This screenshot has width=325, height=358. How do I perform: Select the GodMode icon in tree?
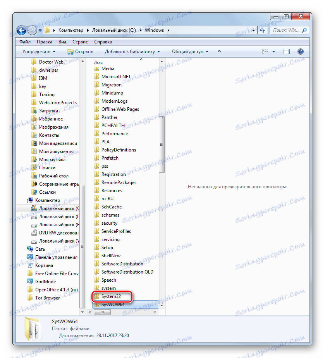pyautogui.click(x=30, y=282)
